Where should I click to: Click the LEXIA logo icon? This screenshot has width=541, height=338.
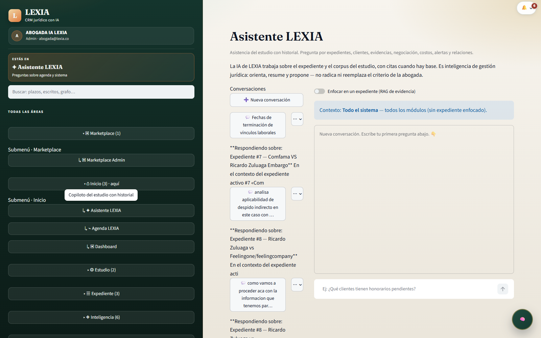(x=15, y=16)
